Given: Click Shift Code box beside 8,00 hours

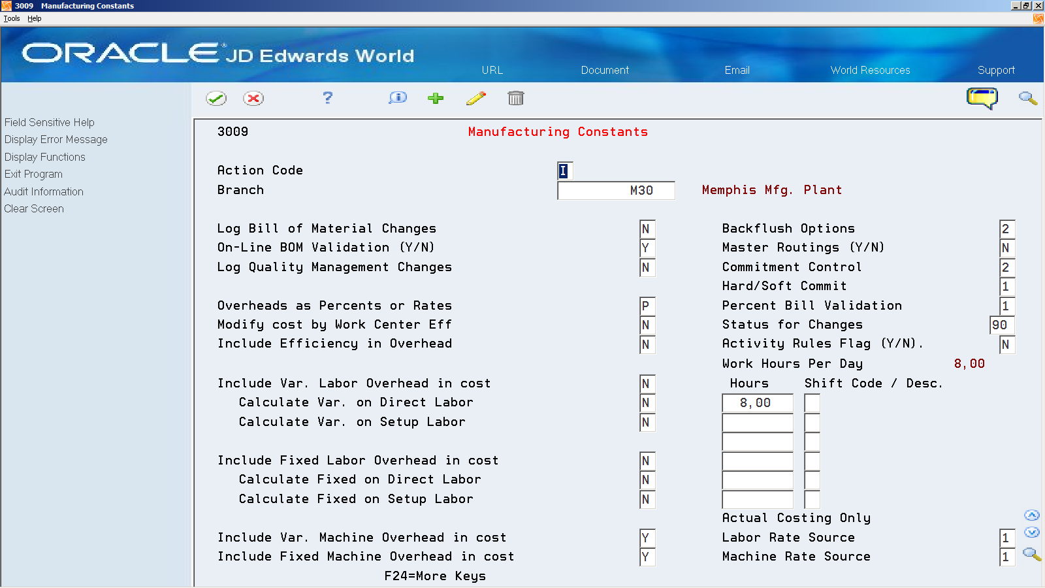Looking at the screenshot, I should click(x=812, y=403).
